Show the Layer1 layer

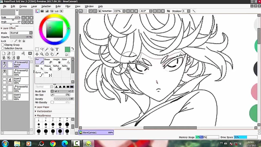(x=4, y=95)
